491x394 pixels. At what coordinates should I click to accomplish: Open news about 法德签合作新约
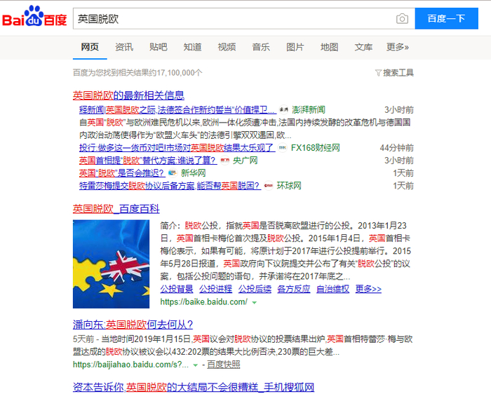tap(178, 110)
